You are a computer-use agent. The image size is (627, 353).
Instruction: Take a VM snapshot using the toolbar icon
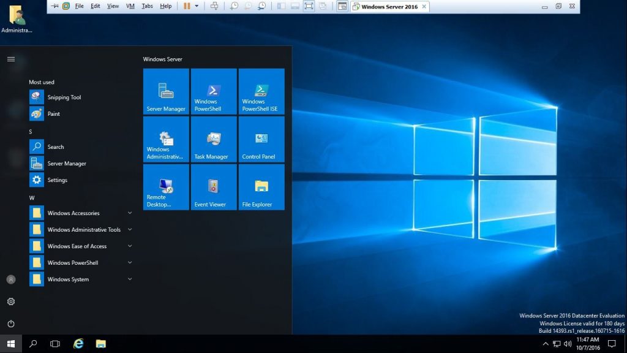(233, 6)
